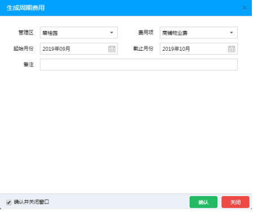253x212 pixels.
Task: Click the 截止月份 label
Action: tap(143, 48)
